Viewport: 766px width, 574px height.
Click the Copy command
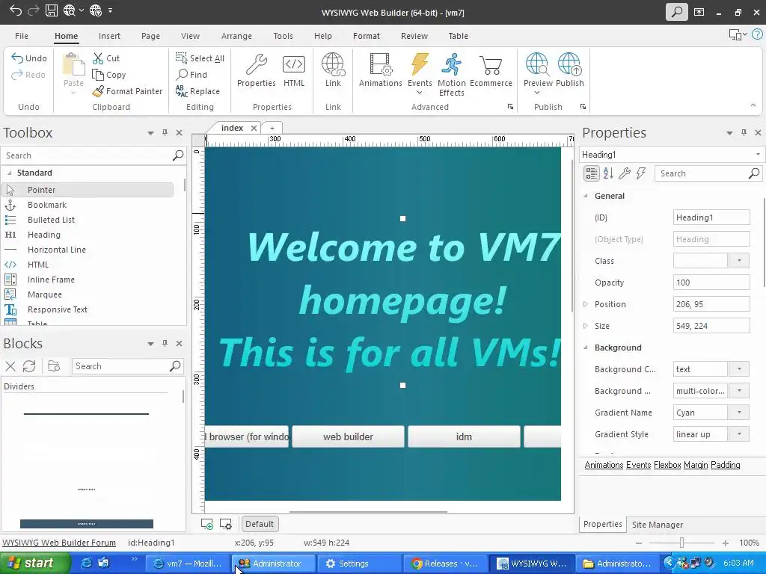[109, 75]
